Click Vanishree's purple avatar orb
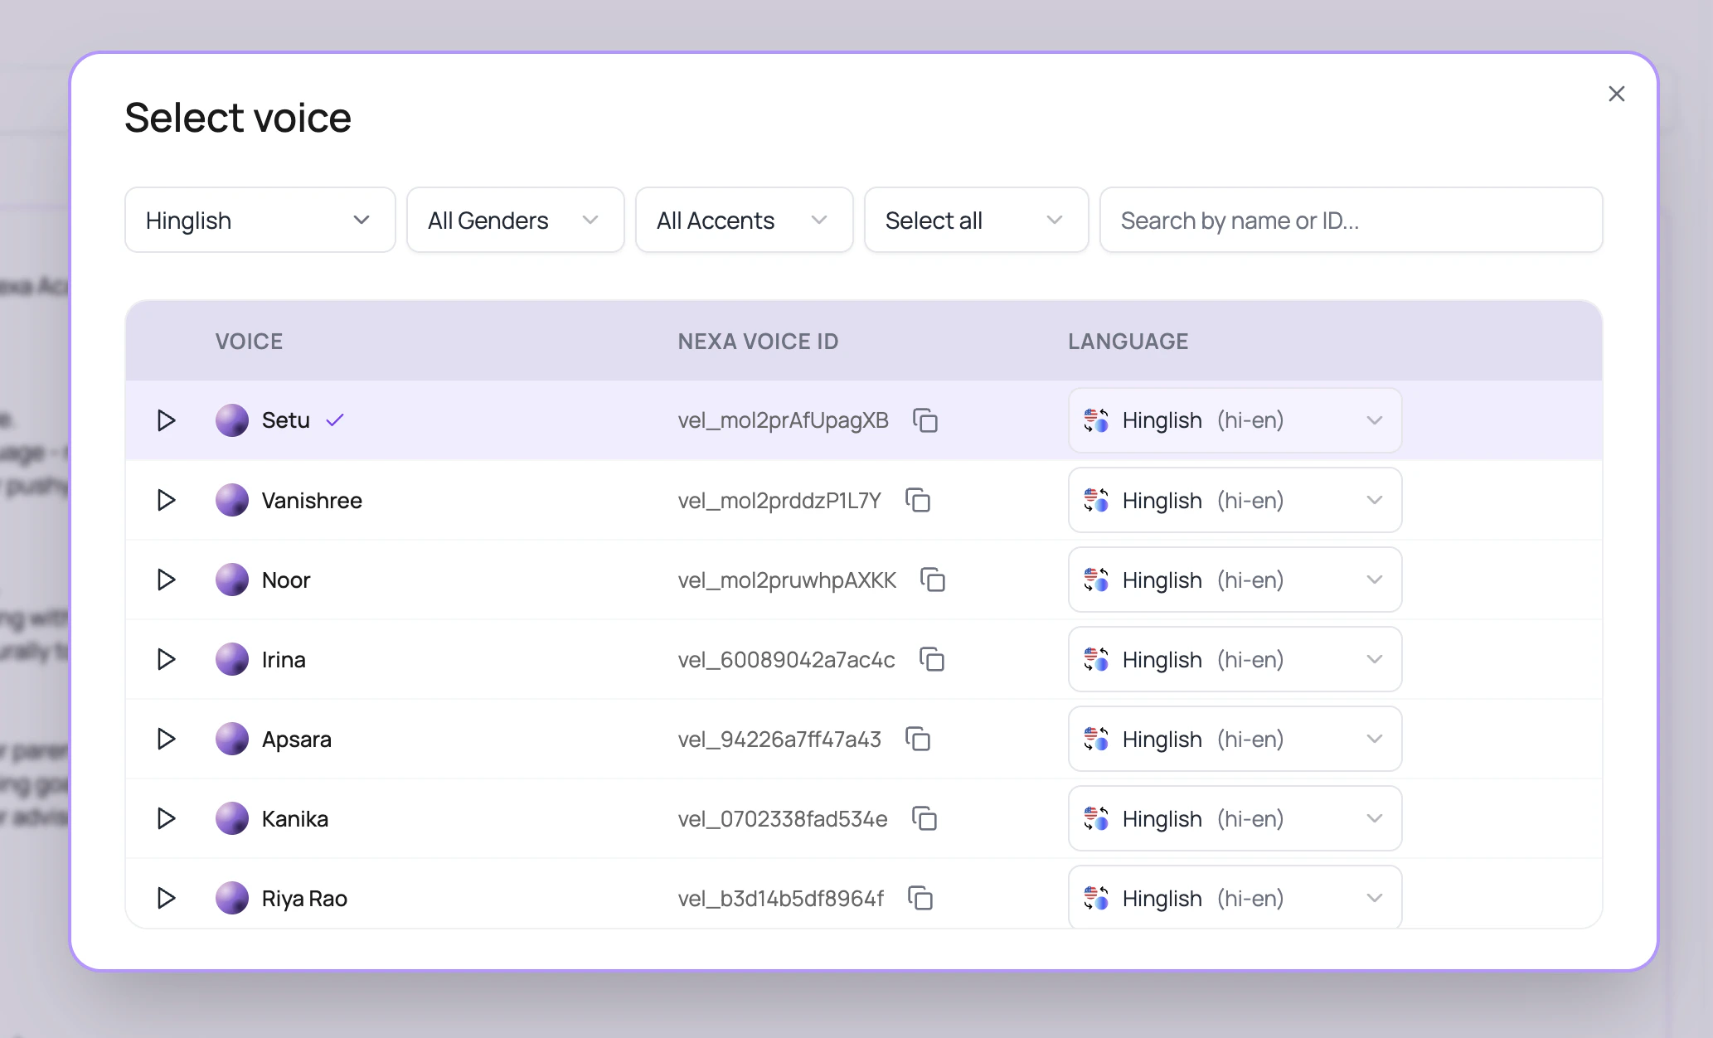Screen dimensions: 1713x1038 click(x=232, y=500)
